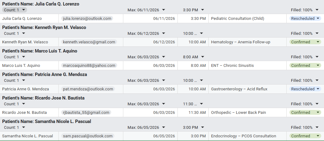Select the 06/05/2026 date cell

click(x=150, y=136)
